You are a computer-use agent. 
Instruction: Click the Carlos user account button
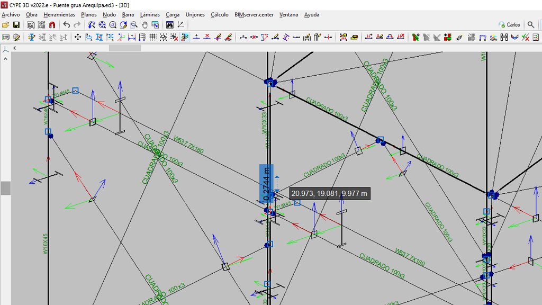click(509, 24)
